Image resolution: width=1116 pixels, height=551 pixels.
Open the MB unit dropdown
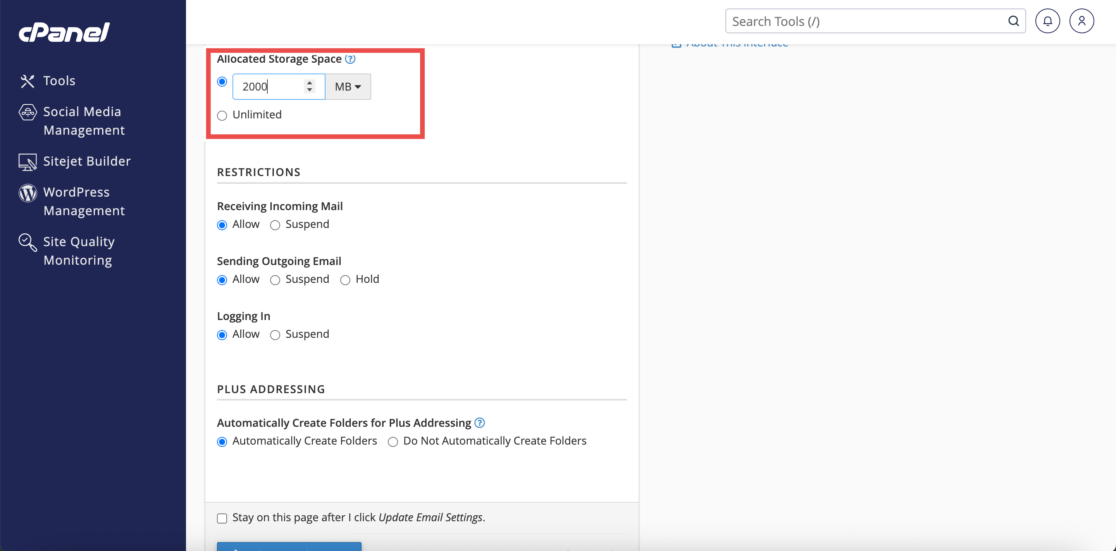348,87
